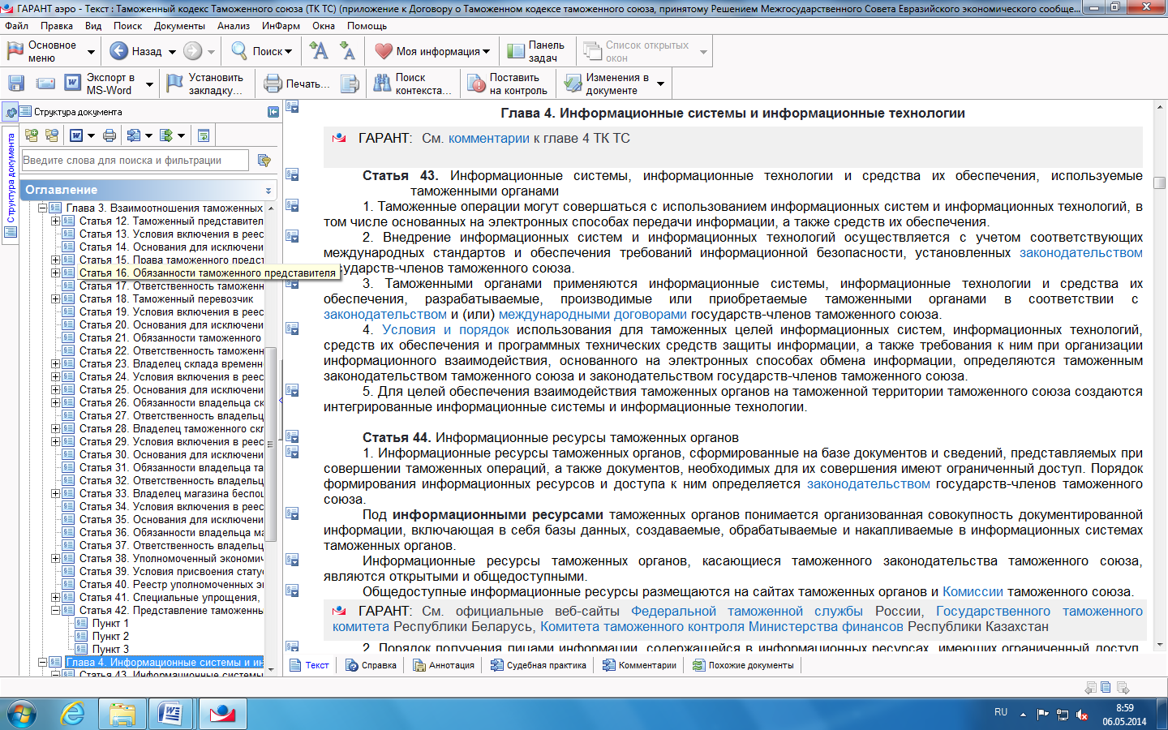Screen dimensions: 1168x730
Task: Open comment marker icon beside Статья 44
Action: 293,436
